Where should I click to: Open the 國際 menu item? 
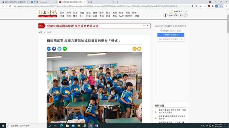pyautogui.click(x=102, y=13)
